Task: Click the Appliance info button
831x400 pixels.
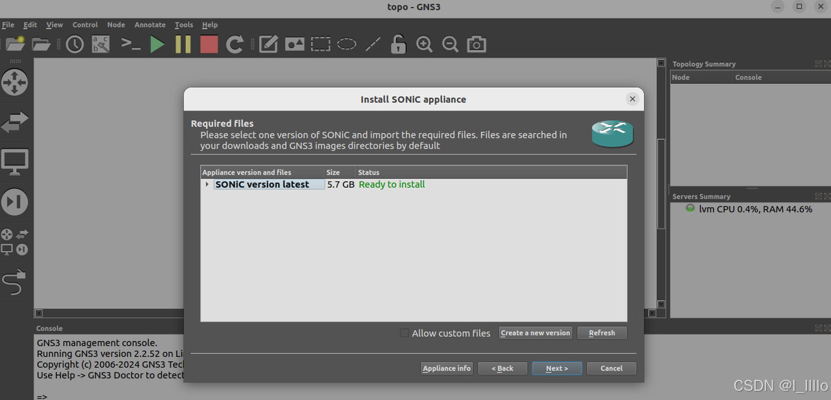Action: point(447,368)
